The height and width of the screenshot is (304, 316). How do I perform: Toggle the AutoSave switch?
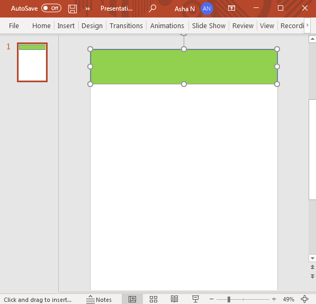point(51,8)
